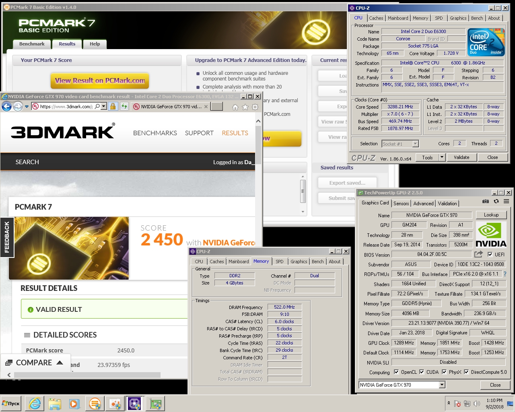This screenshot has height=412, width=515.
Task: Click View Result on PCMark.com button
Action: (x=100, y=80)
